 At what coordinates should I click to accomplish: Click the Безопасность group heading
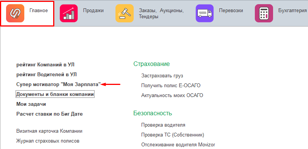(153, 113)
